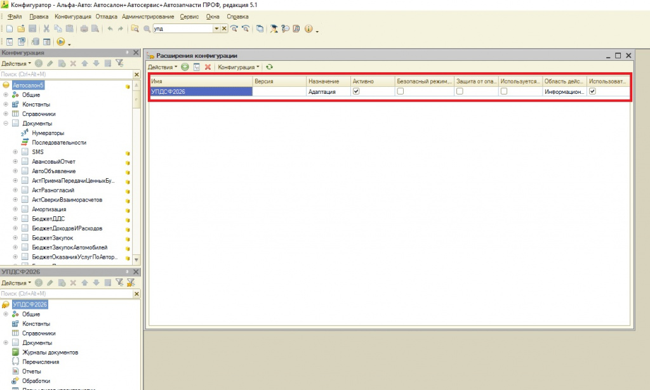Click the Конфигурация panel search box
Image resolution: width=650 pixels, height=390 pixels.
coord(66,74)
